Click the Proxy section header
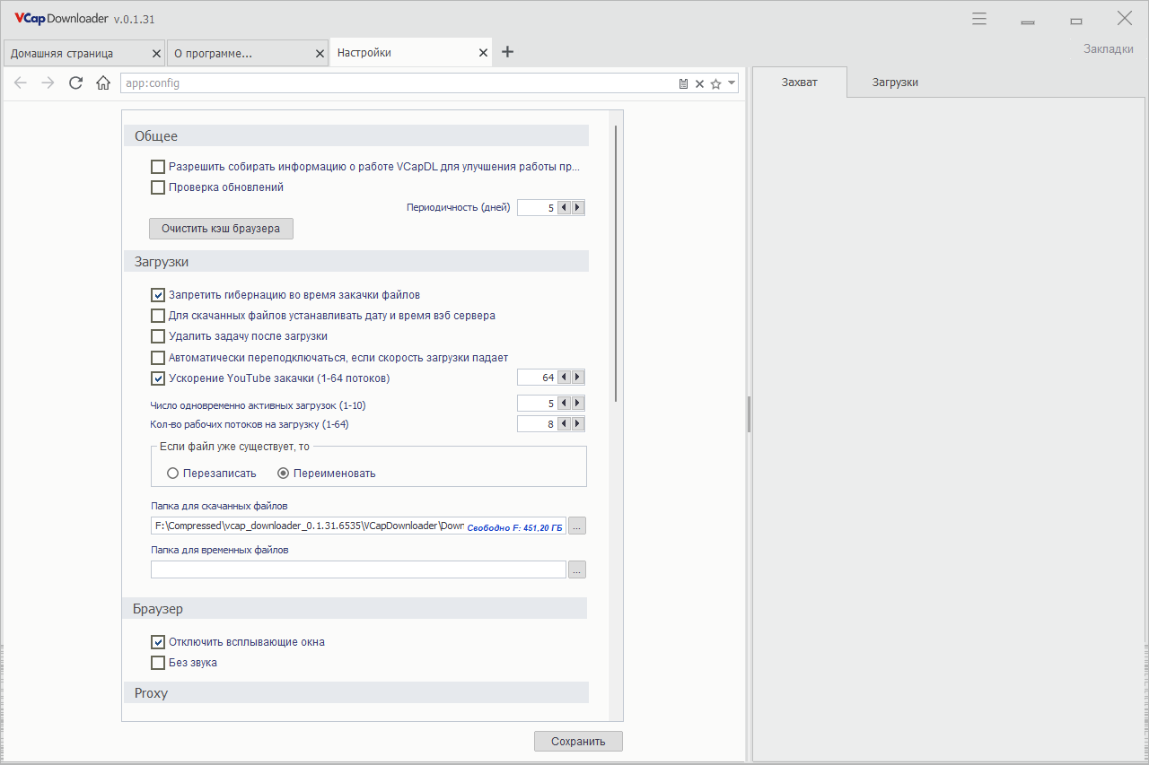The image size is (1149, 765). 355,693
